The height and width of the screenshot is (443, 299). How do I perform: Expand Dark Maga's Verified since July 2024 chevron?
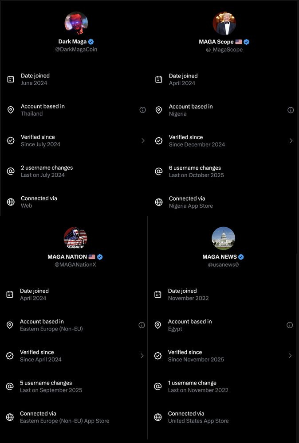click(143, 140)
